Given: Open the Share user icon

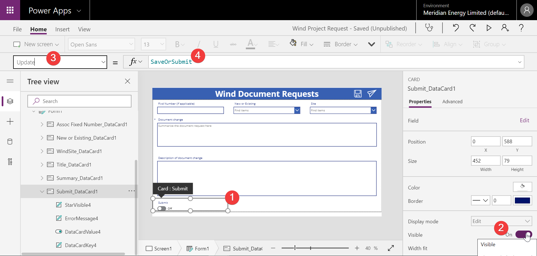Looking at the screenshot, I should pyautogui.click(x=505, y=28).
